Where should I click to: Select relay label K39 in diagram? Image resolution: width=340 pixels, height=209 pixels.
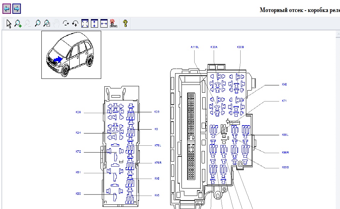(157, 112)
